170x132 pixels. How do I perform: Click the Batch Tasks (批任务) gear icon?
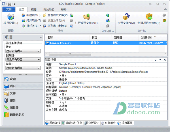pos(23,26)
